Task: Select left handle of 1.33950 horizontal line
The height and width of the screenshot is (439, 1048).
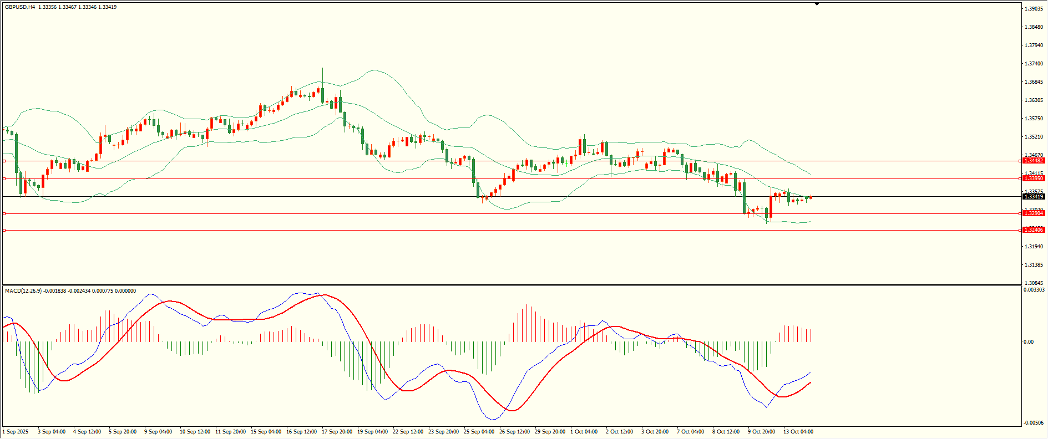Action: pyautogui.click(x=4, y=178)
